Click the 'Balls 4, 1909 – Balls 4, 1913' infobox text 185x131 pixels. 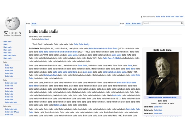tap(162, 103)
